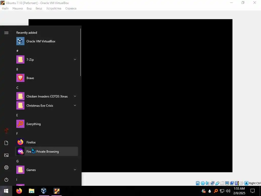Screen dimensions: 261x196
Task: Click the B letter group header
Action: point(17,69)
